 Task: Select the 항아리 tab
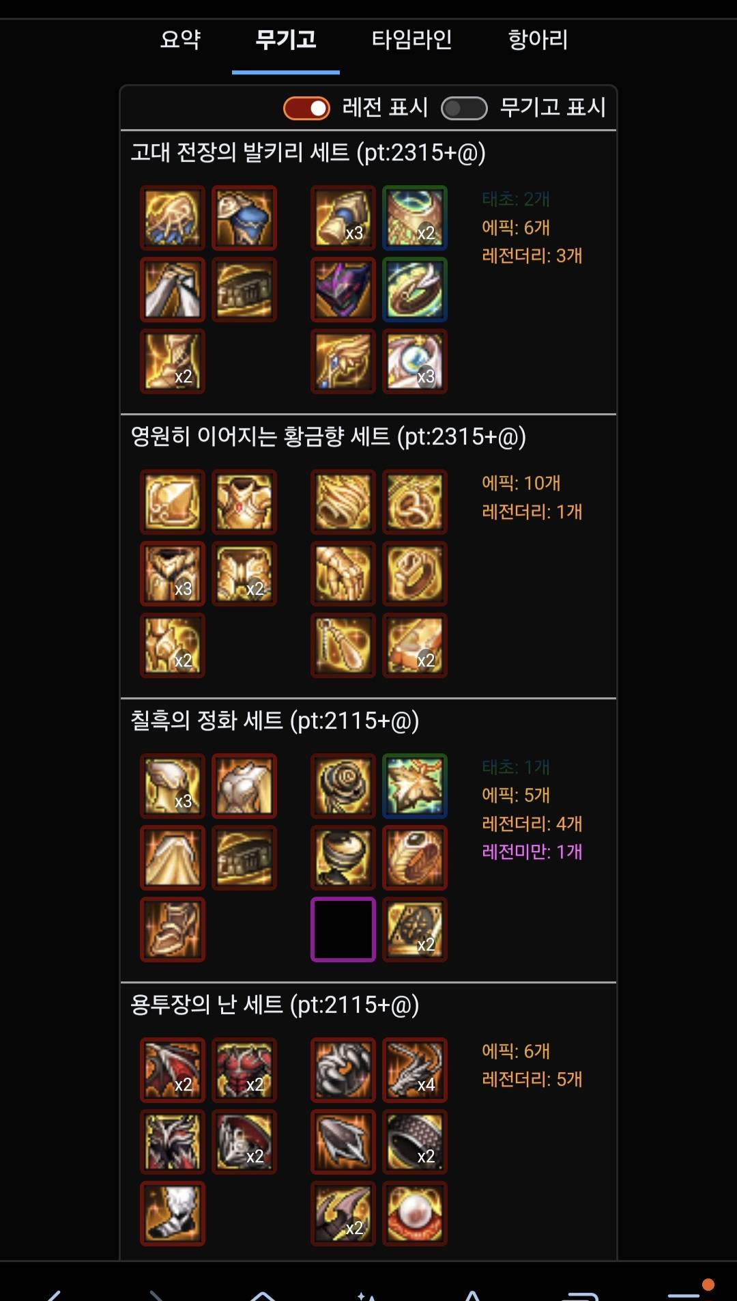tap(538, 40)
